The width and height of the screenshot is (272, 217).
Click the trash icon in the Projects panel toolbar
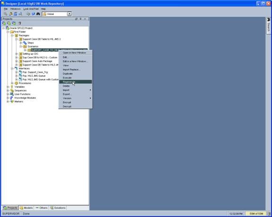click(x=20, y=24)
